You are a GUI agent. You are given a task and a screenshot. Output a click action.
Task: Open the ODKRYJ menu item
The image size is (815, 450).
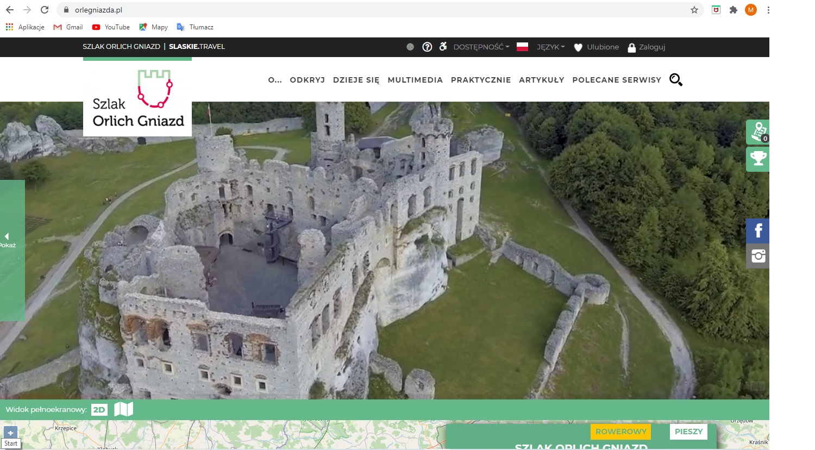click(x=307, y=80)
